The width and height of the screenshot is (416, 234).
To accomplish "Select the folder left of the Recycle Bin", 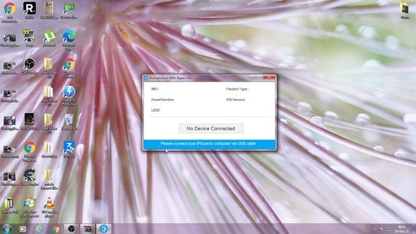I will tap(49, 123).
